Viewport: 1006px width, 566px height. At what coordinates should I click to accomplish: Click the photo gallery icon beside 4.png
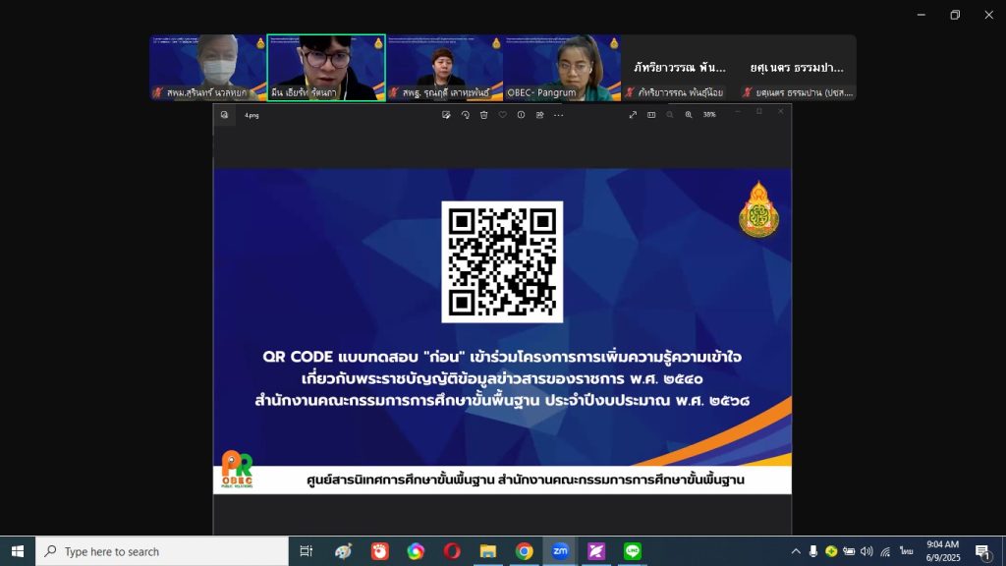(225, 115)
